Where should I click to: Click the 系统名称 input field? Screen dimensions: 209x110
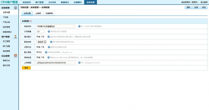56,26
